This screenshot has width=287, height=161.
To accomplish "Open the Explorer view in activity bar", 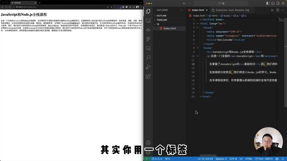I will click(148, 11).
